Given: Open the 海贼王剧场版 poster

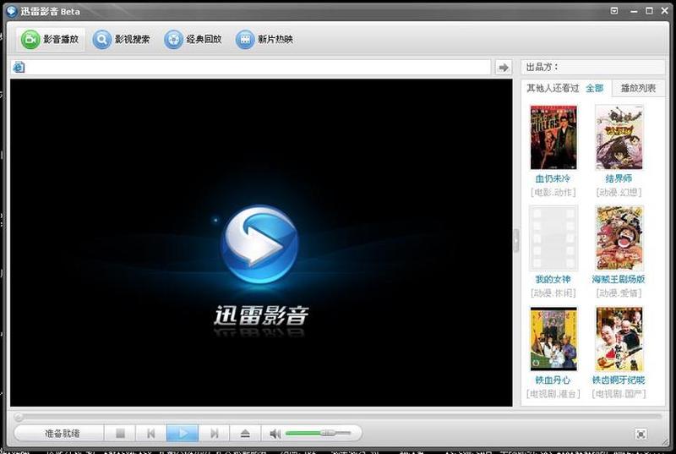Looking at the screenshot, I should click(619, 238).
